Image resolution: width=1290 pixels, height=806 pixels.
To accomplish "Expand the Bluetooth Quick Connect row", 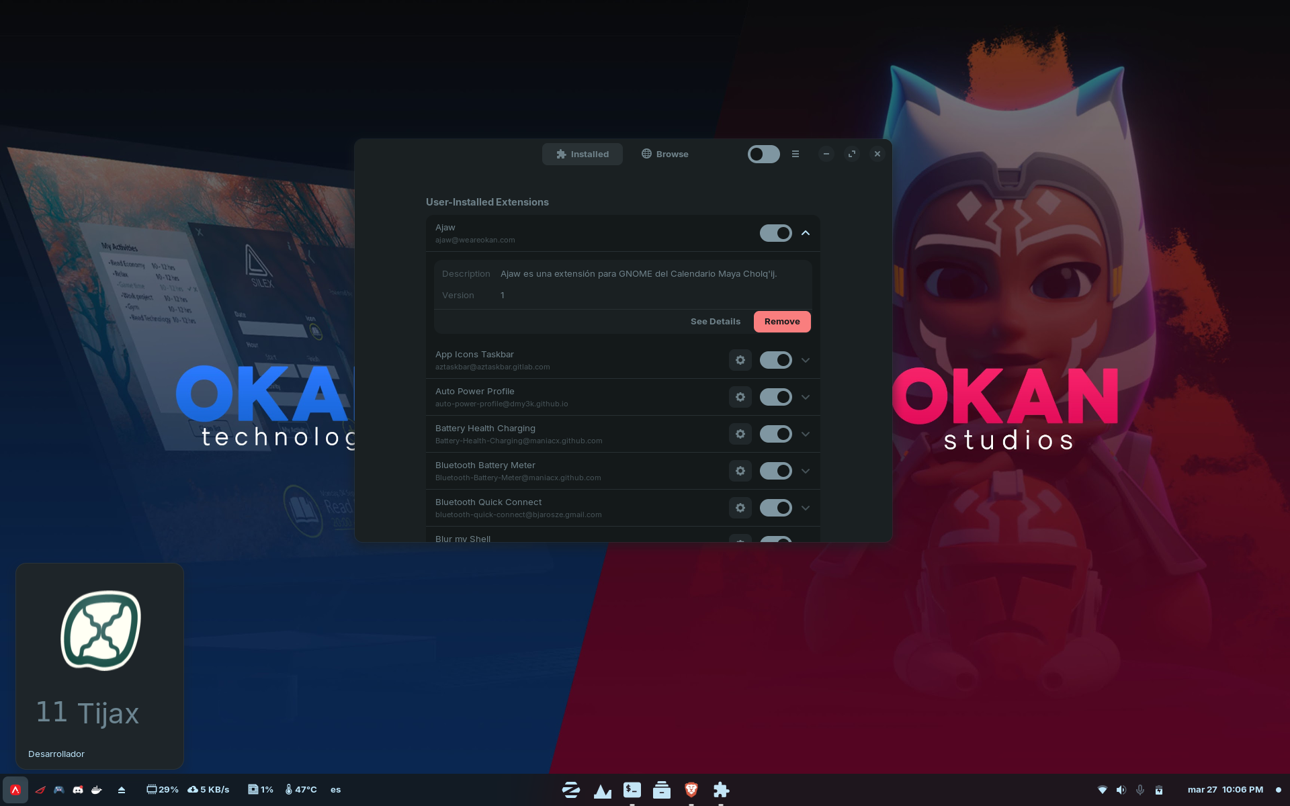I will (806, 508).
